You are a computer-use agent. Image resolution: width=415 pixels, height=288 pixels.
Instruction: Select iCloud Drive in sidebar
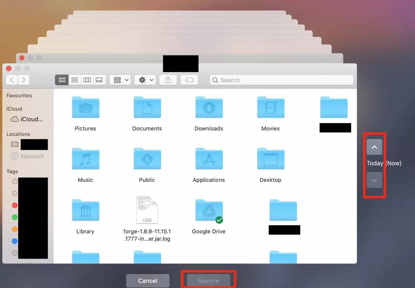(x=27, y=119)
